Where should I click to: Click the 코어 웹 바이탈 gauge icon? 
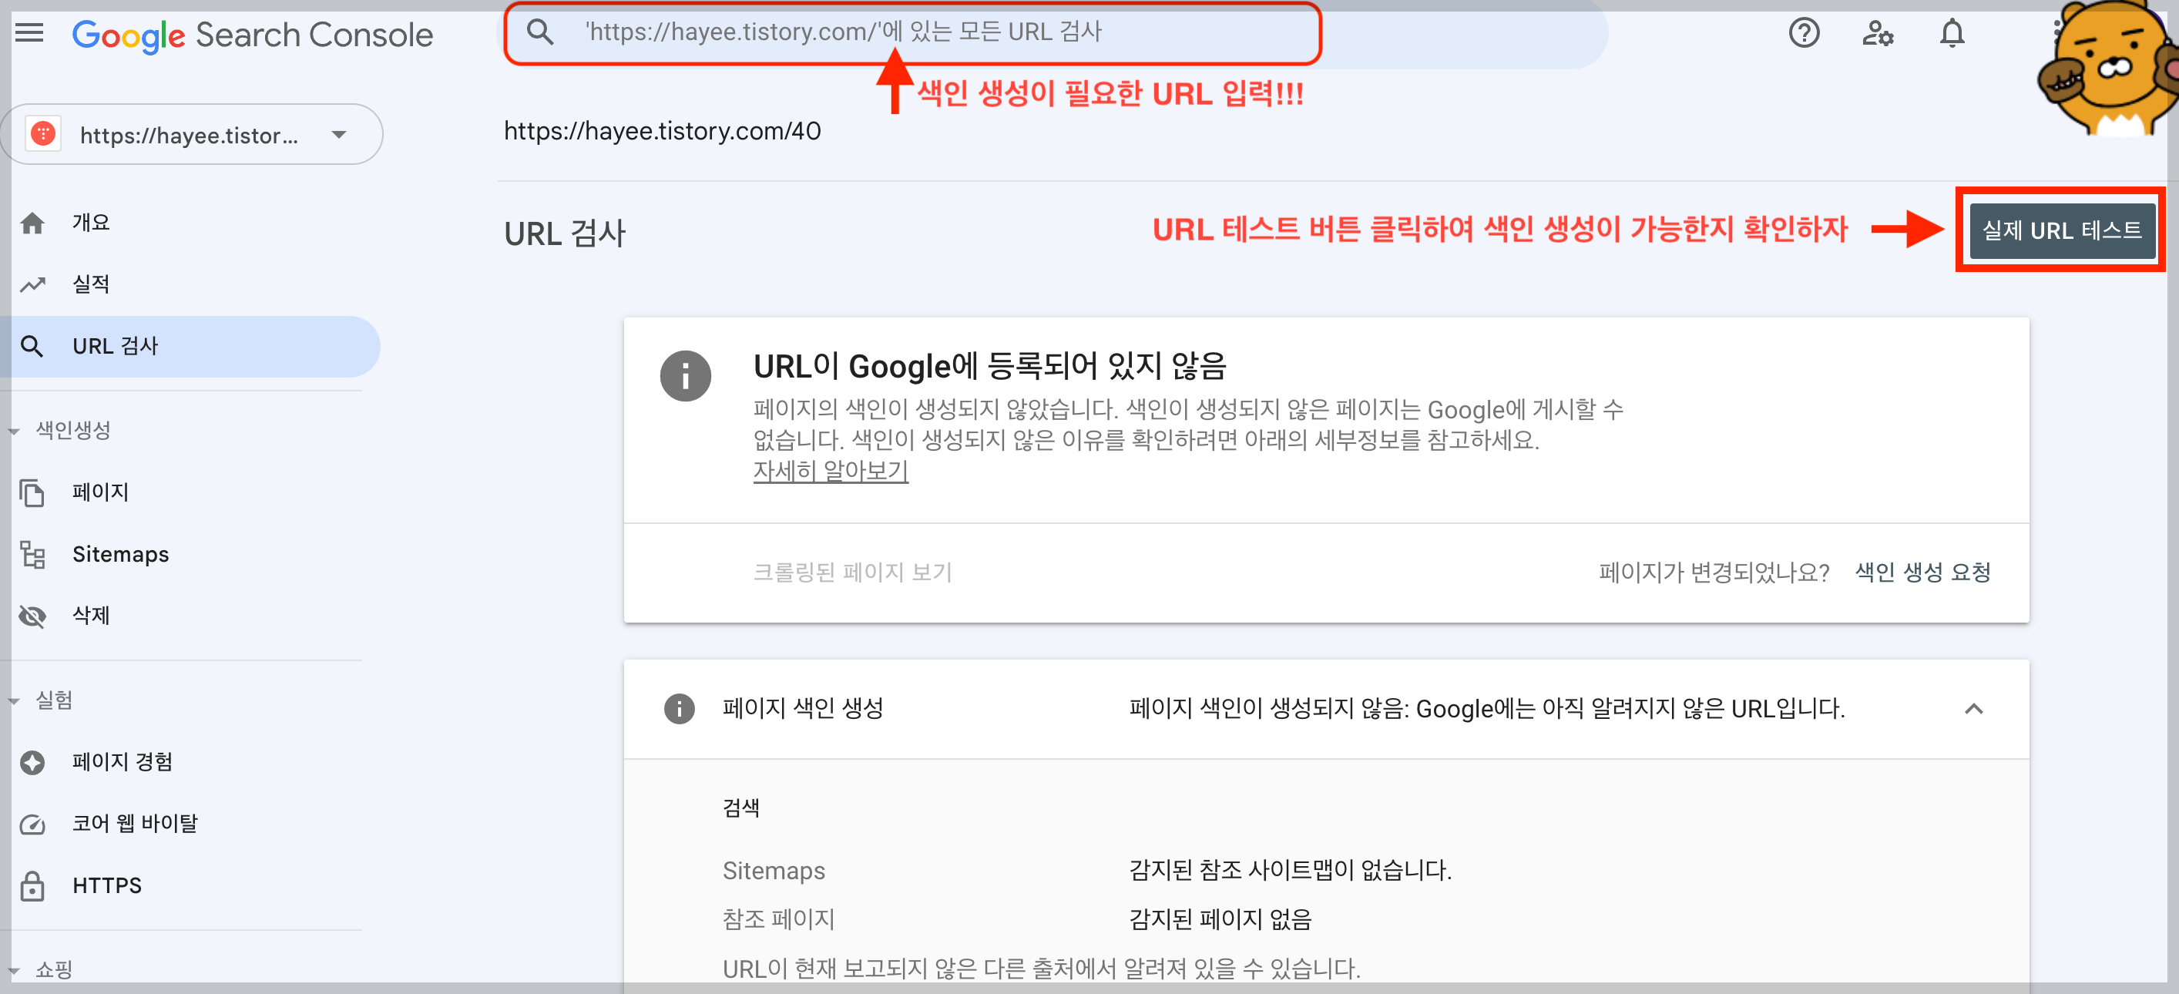tap(33, 823)
